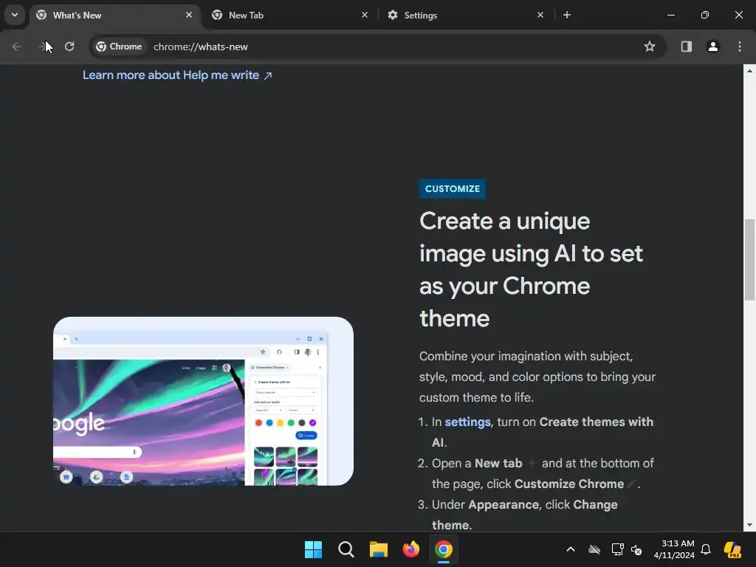Close the Settings tab
This screenshot has width=756, height=567.
click(x=540, y=15)
